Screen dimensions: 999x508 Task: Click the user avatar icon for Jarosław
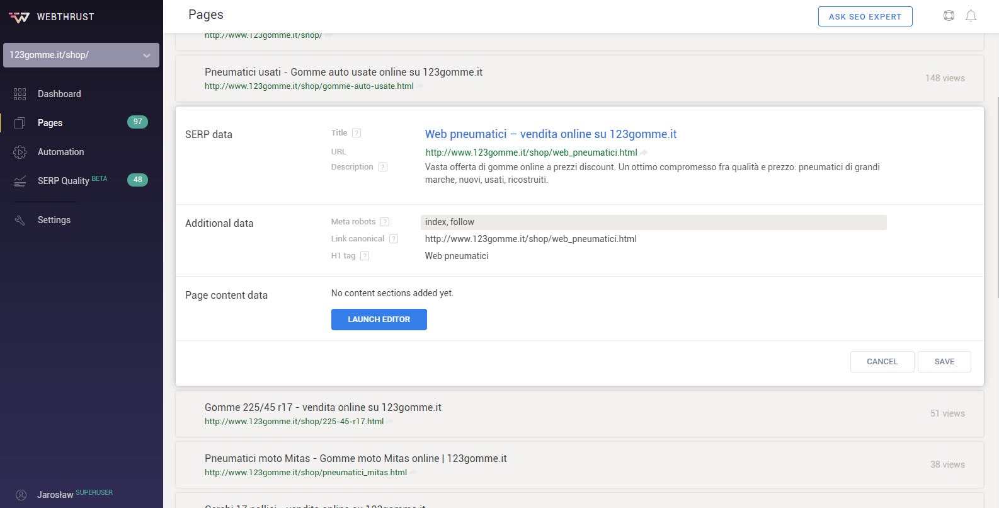(x=21, y=495)
